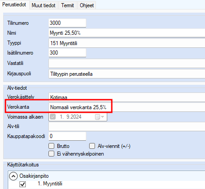Enable Alv-viennit (+/-) checkbox
The image size is (205, 189).
pyautogui.click(x=92, y=146)
